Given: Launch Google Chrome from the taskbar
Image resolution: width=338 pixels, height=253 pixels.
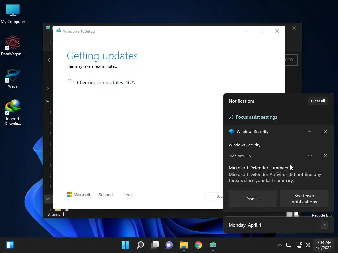Looking at the screenshot, I should 198,245.
